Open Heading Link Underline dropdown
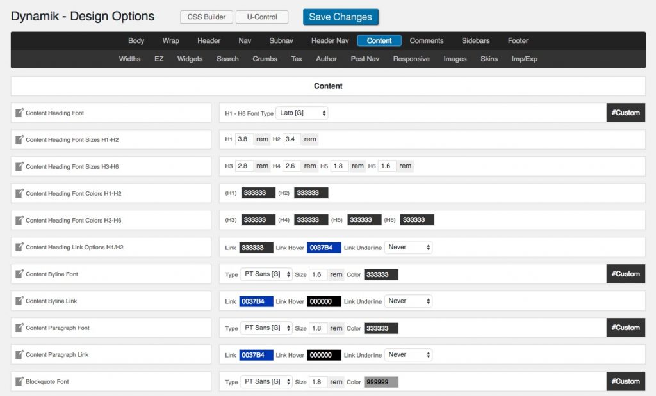 pos(408,248)
